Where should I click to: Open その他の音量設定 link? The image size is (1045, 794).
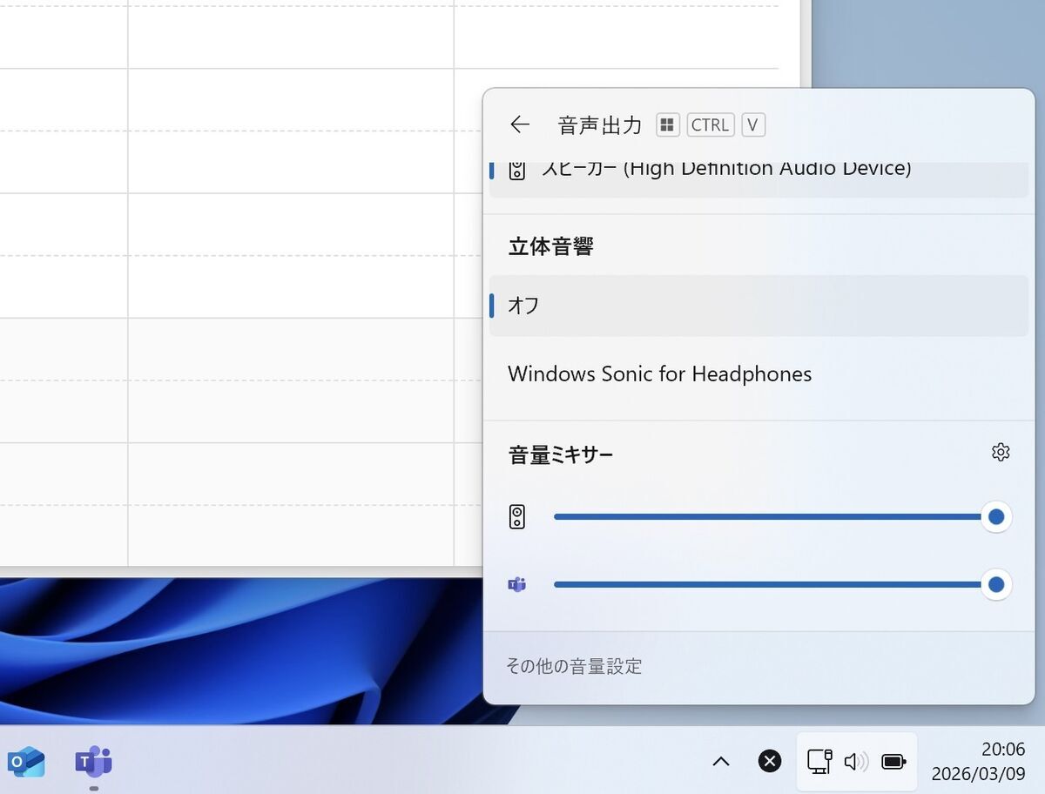pyautogui.click(x=574, y=667)
